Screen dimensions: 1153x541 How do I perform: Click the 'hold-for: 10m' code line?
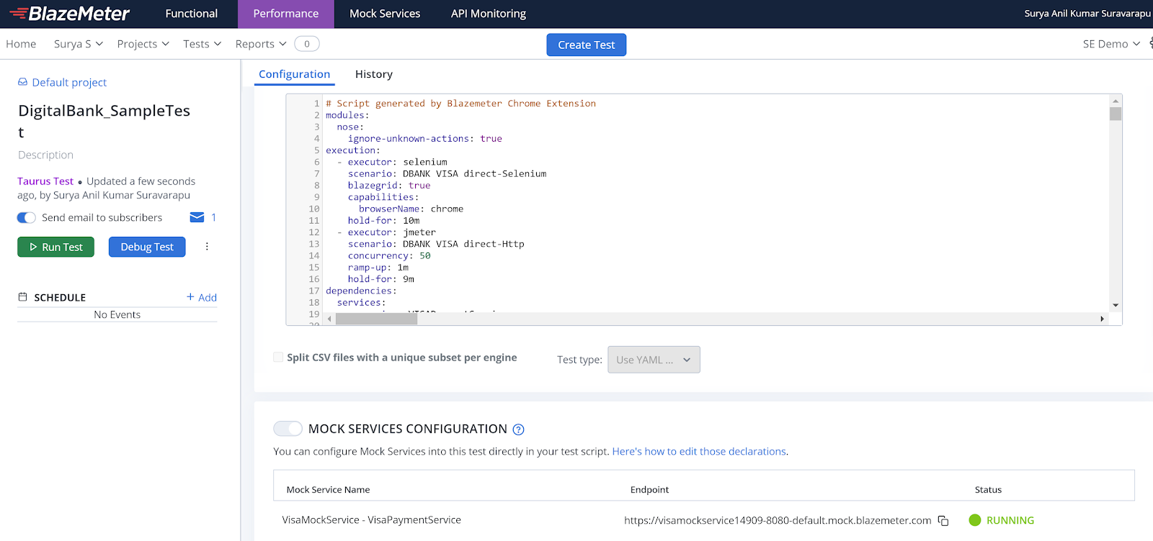[x=383, y=220]
